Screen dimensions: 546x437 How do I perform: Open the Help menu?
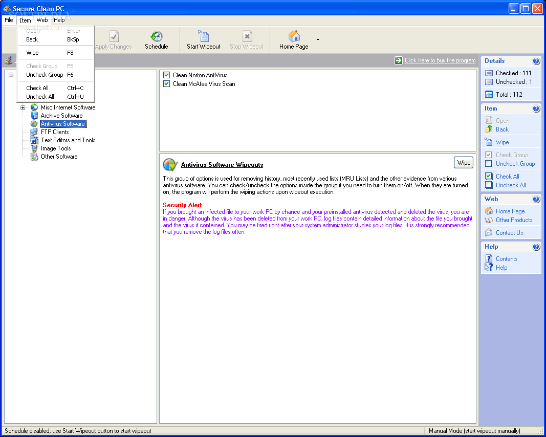(59, 20)
